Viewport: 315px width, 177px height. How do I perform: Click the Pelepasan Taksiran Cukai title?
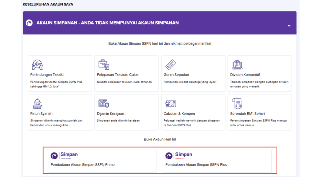[x=117, y=75]
